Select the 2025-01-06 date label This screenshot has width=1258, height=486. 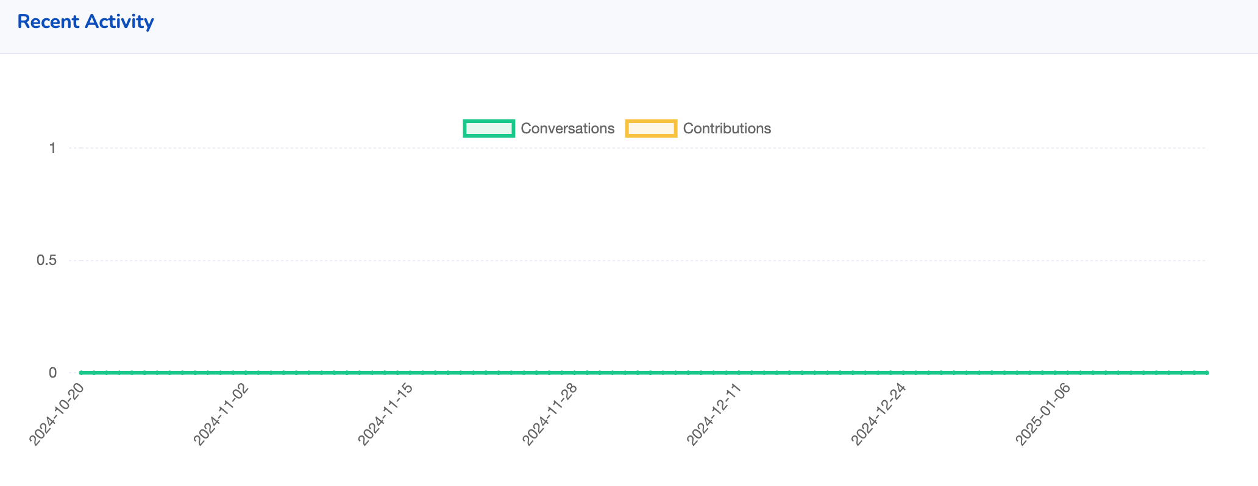tap(1042, 415)
